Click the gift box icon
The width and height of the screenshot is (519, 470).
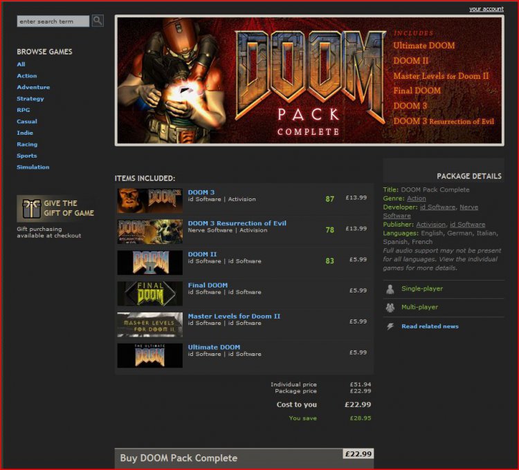pos(31,209)
